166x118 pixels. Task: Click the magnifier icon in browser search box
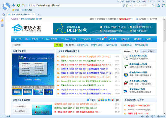coord(153,6)
